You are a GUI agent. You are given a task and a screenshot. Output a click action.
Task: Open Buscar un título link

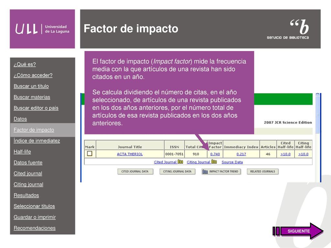tap(31, 86)
